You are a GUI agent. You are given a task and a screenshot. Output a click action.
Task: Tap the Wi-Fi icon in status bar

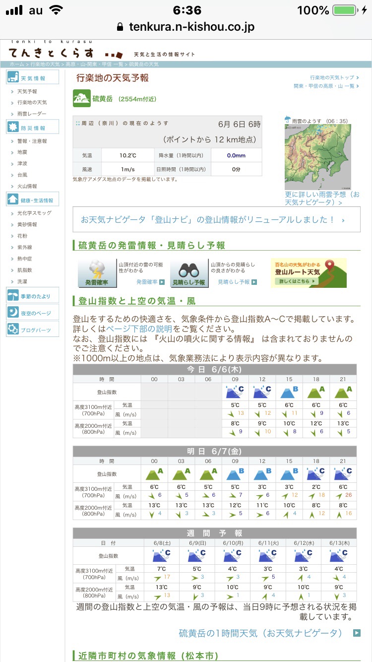click(57, 10)
